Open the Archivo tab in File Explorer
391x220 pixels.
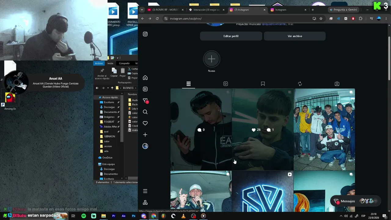(99, 63)
